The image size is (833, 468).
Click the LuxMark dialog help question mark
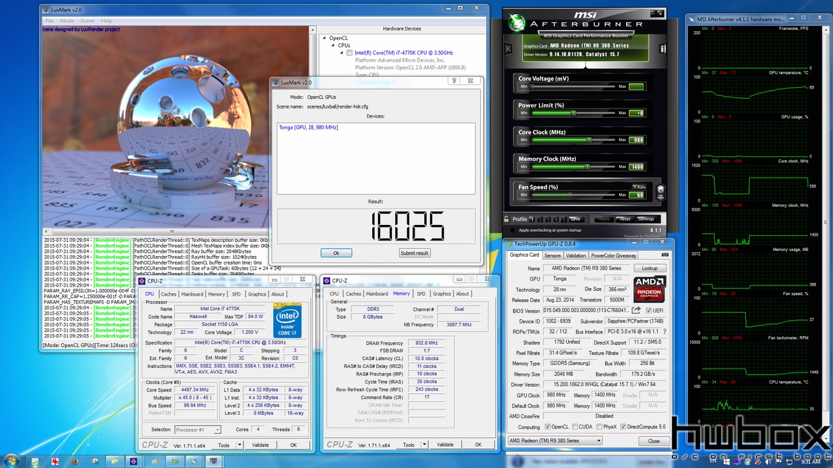454,82
